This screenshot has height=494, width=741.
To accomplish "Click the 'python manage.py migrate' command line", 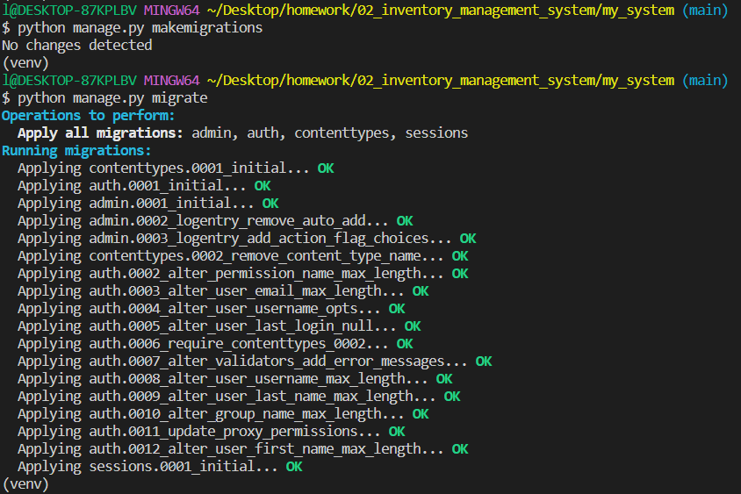I will click(x=104, y=97).
